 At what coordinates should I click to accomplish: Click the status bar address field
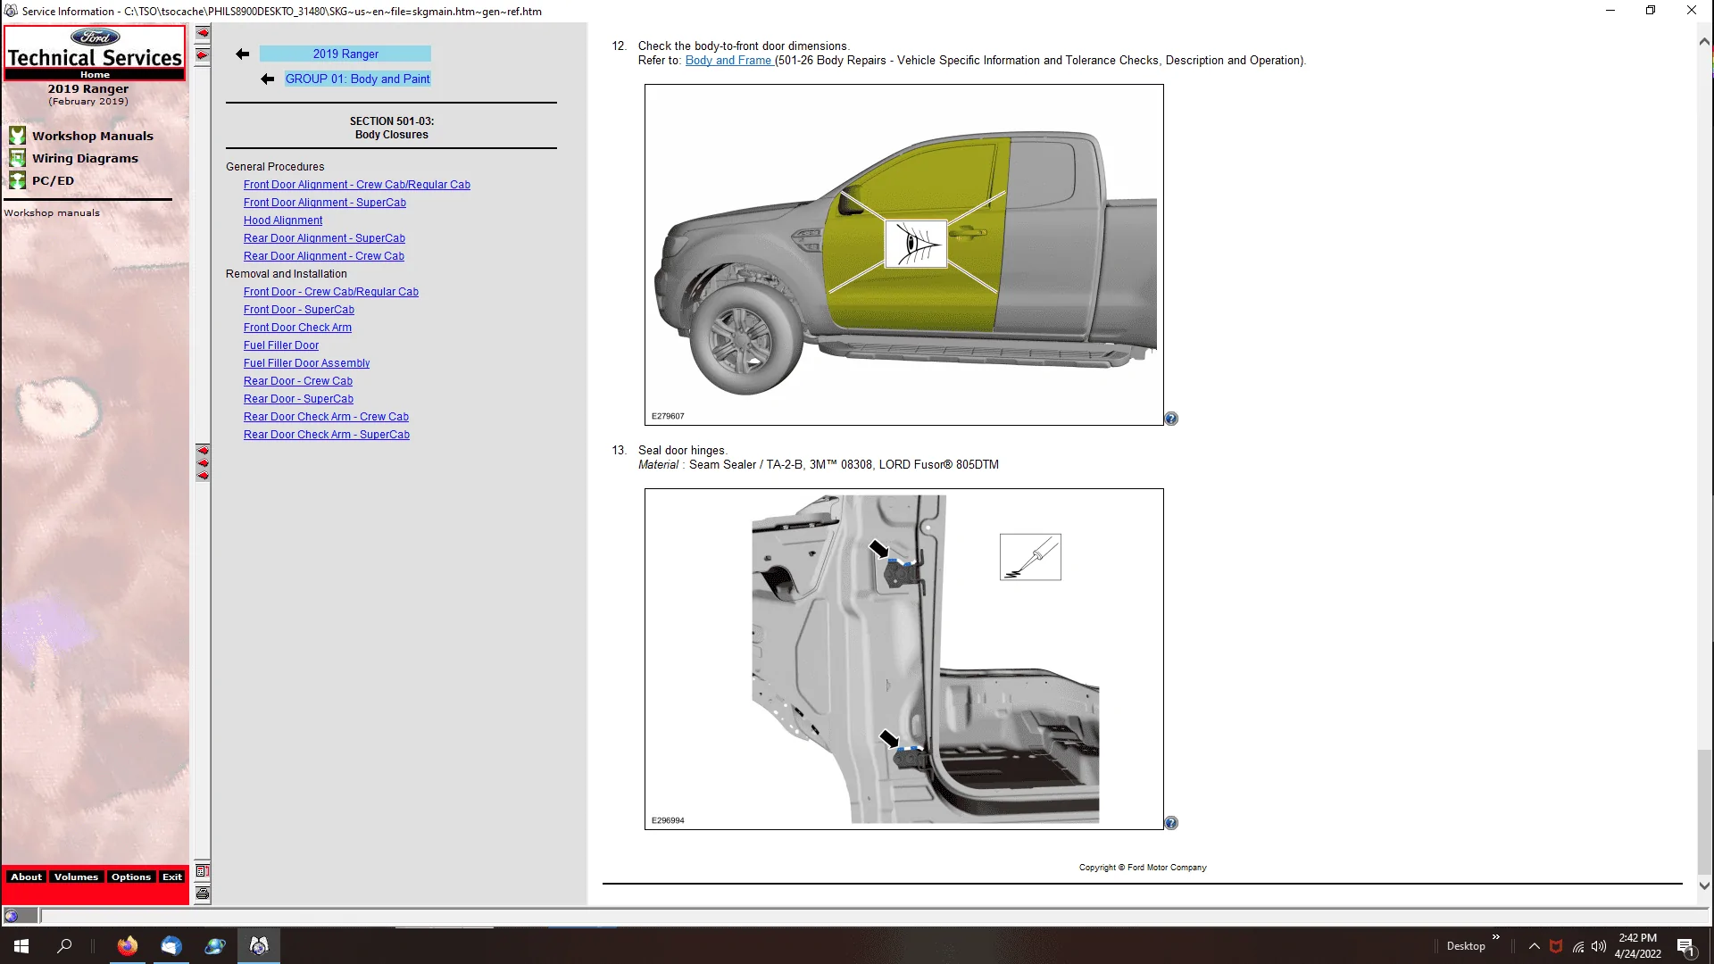pyautogui.click(x=875, y=916)
